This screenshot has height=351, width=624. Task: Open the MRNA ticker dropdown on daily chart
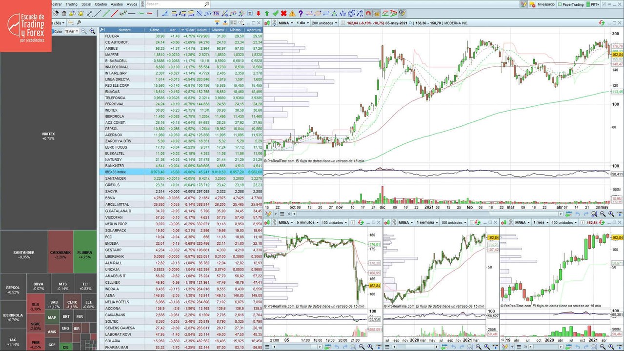coord(285,23)
